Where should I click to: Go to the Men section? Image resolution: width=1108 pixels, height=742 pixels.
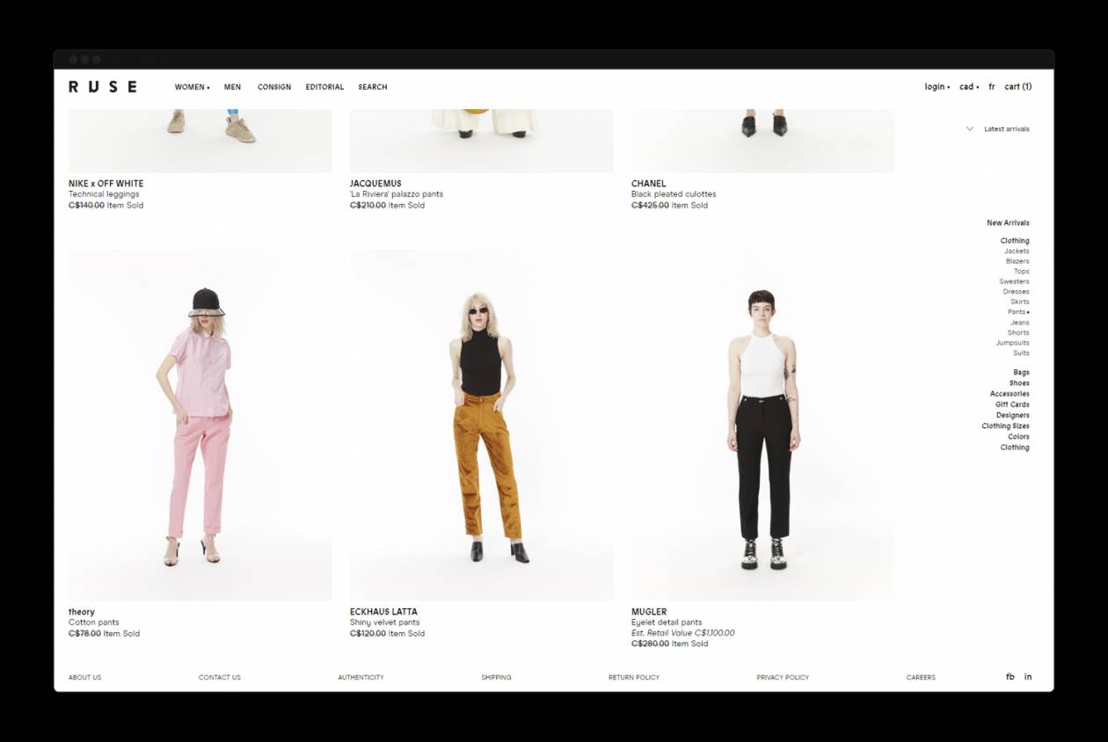pos(232,87)
